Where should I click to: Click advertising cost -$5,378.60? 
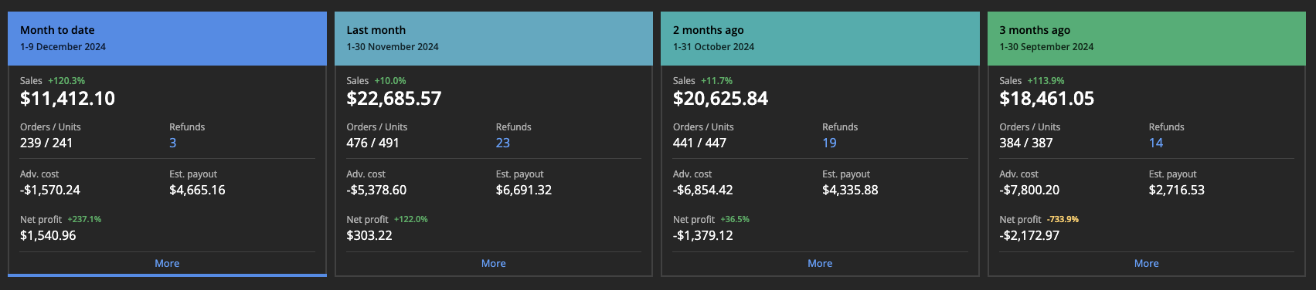(x=376, y=190)
